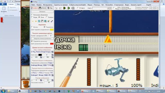
Task: Tick the Экран checkbox
Action: point(32,17)
